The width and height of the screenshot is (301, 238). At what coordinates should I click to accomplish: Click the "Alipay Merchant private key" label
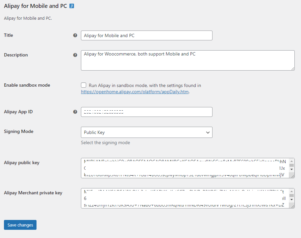point(33,193)
